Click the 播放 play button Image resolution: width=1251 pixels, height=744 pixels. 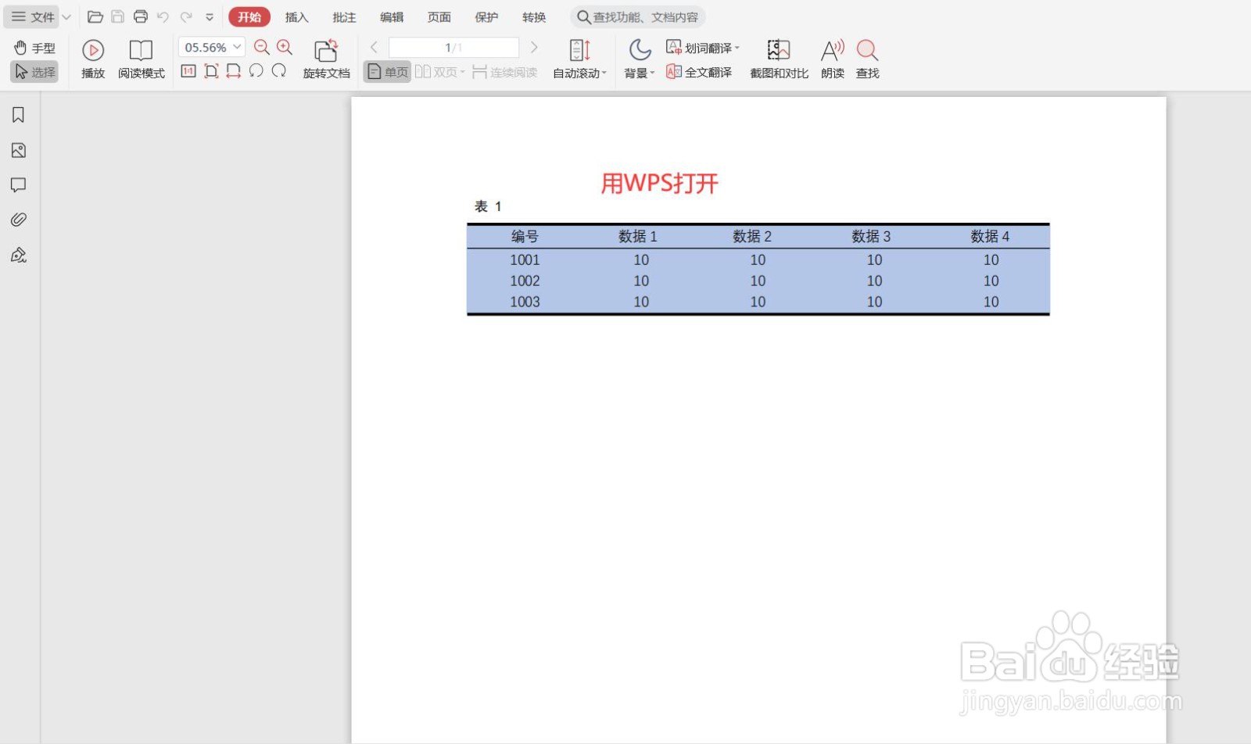pos(93,59)
